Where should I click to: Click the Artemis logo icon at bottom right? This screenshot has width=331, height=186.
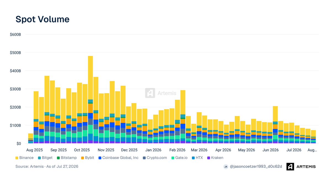(x=290, y=167)
